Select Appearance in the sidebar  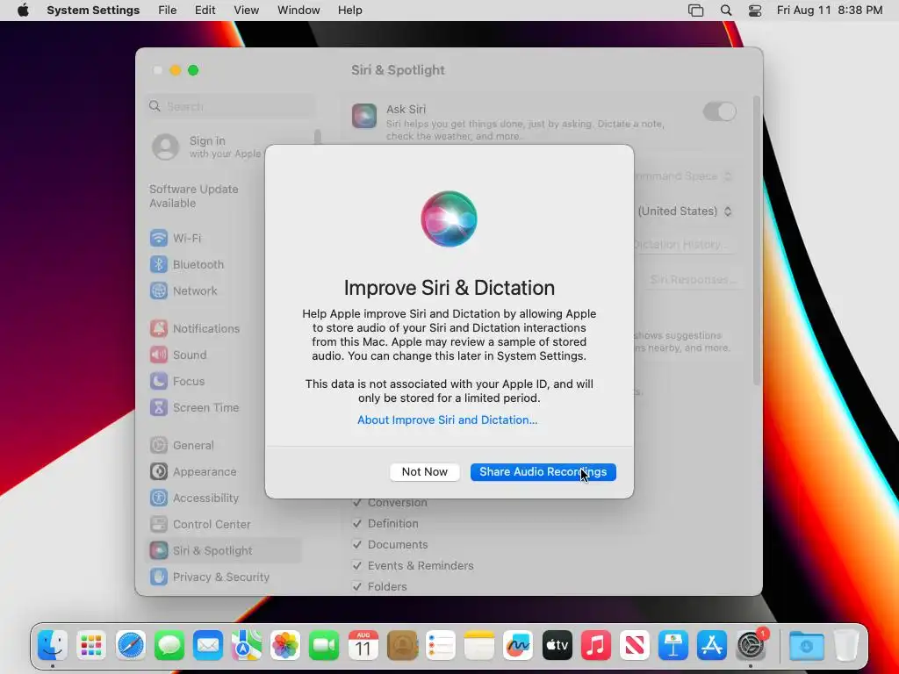[224, 471]
